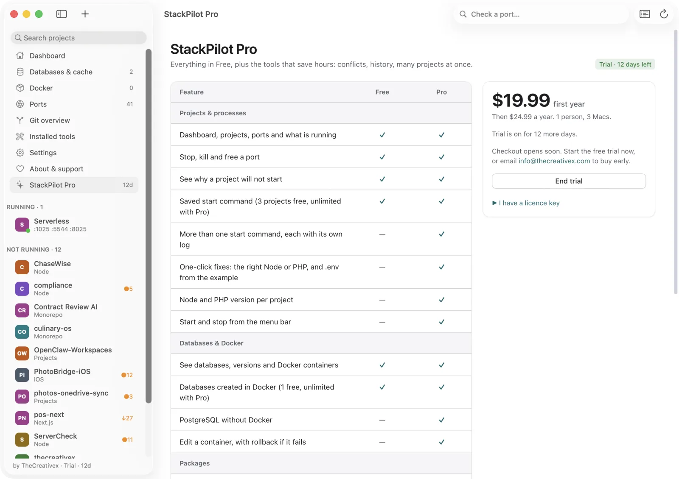Select the OpenClaw-Workspaces avatar
This screenshot has width=679, height=479.
click(22, 354)
